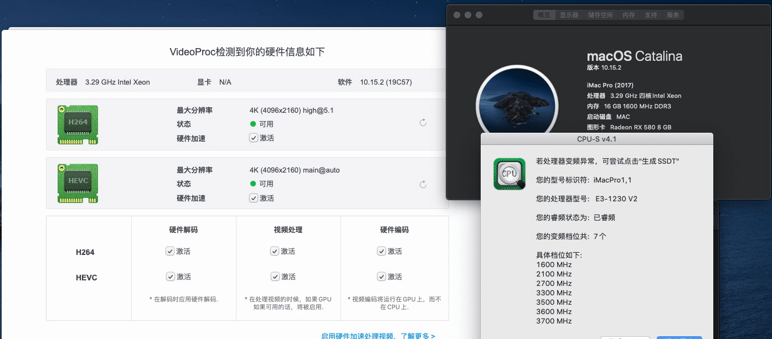Click the 启动磁盘 'MAC' text

(623, 117)
